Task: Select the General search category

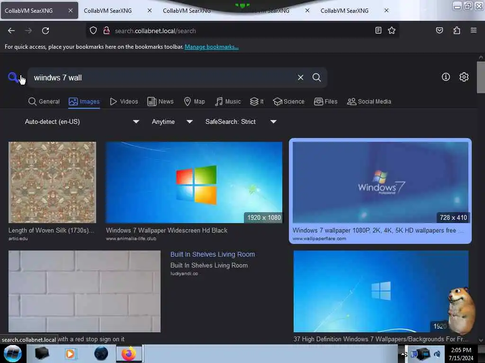Action: (x=44, y=102)
